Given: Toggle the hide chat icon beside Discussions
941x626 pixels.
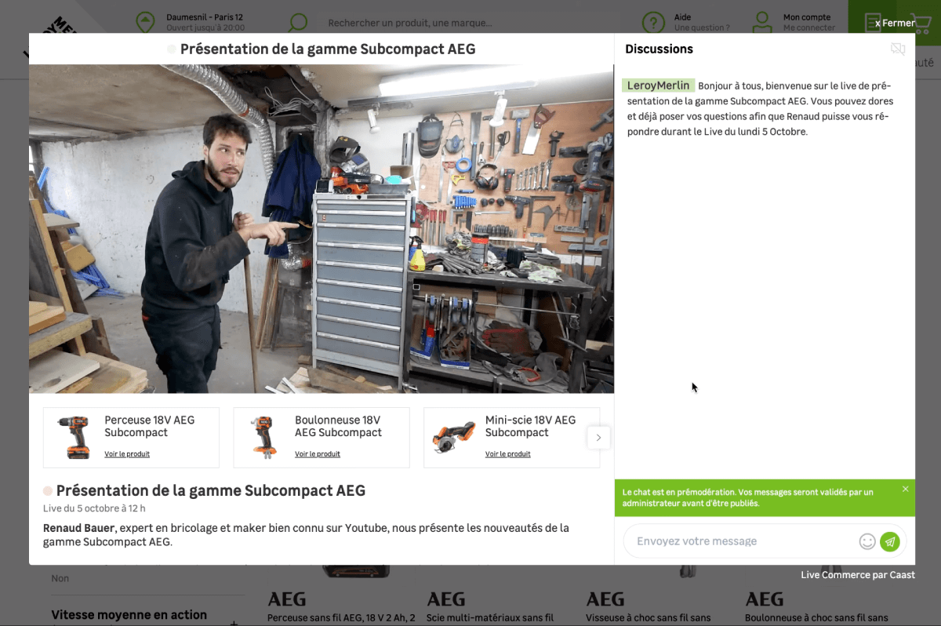Looking at the screenshot, I should tap(898, 49).
